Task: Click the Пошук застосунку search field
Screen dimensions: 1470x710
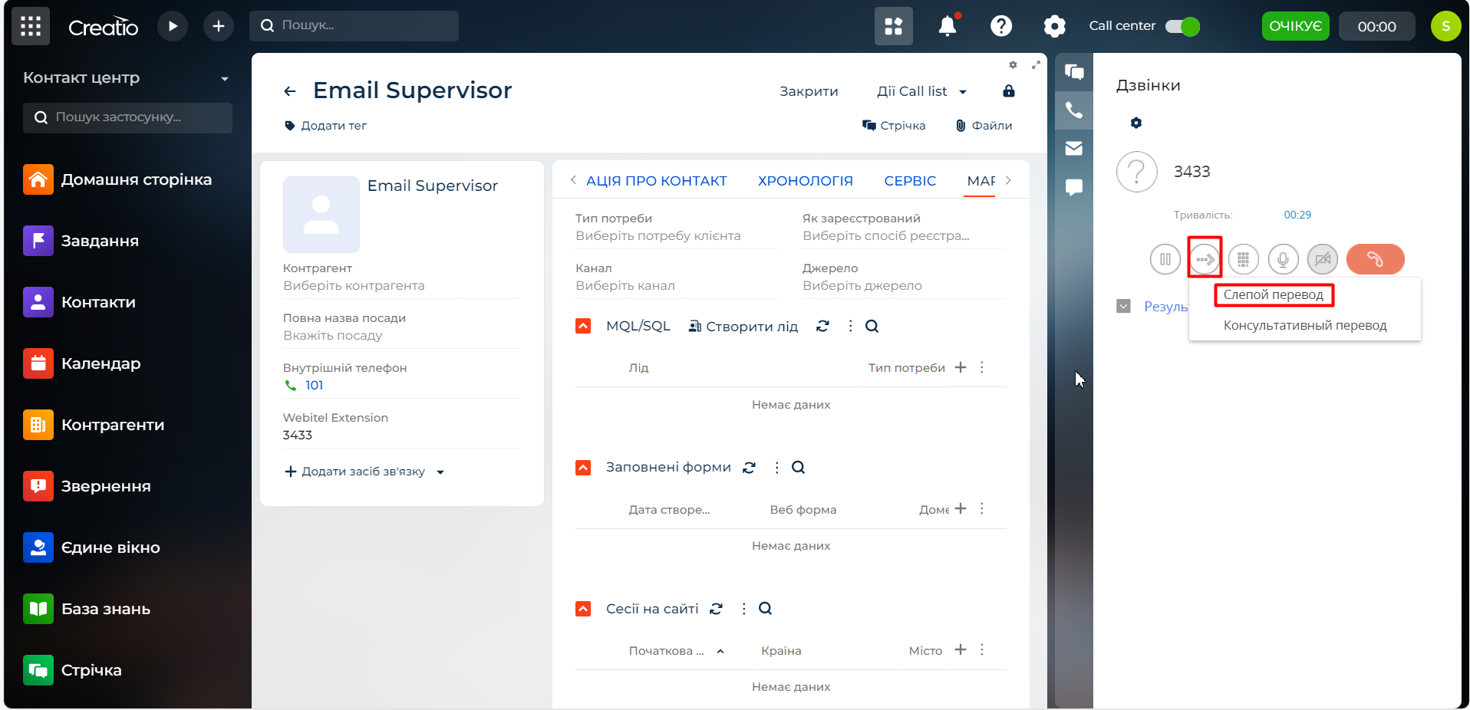Action: [x=127, y=118]
